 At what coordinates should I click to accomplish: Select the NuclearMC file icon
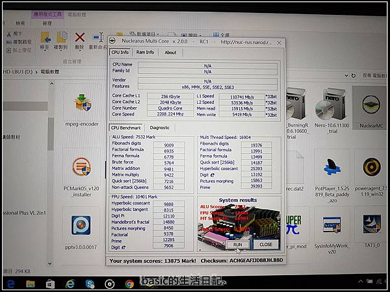point(371,104)
